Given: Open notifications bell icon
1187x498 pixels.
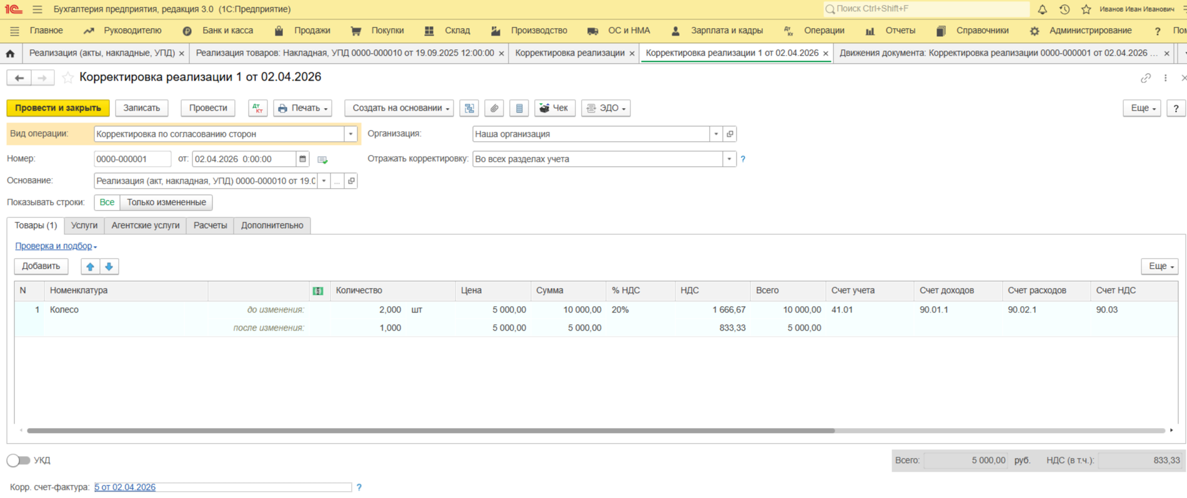Looking at the screenshot, I should pyautogui.click(x=1042, y=9).
